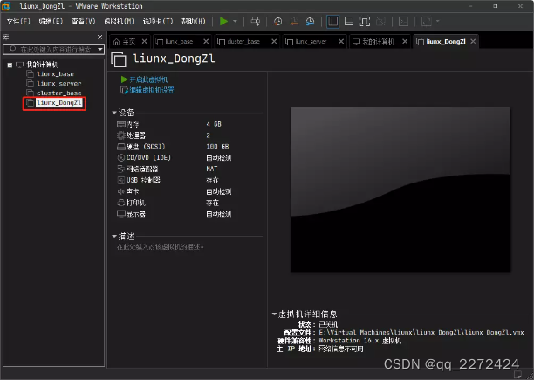Viewport: 534px width, 380px height.
Task: Click the 处理器 processor device row
Action: tap(175, 135)
